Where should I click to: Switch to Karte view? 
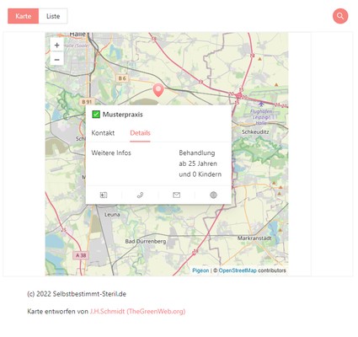(x=24, y=16)
